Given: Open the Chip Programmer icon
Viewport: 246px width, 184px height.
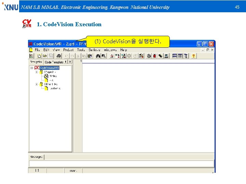Looking at the screenshot, I should coord(160,56).
